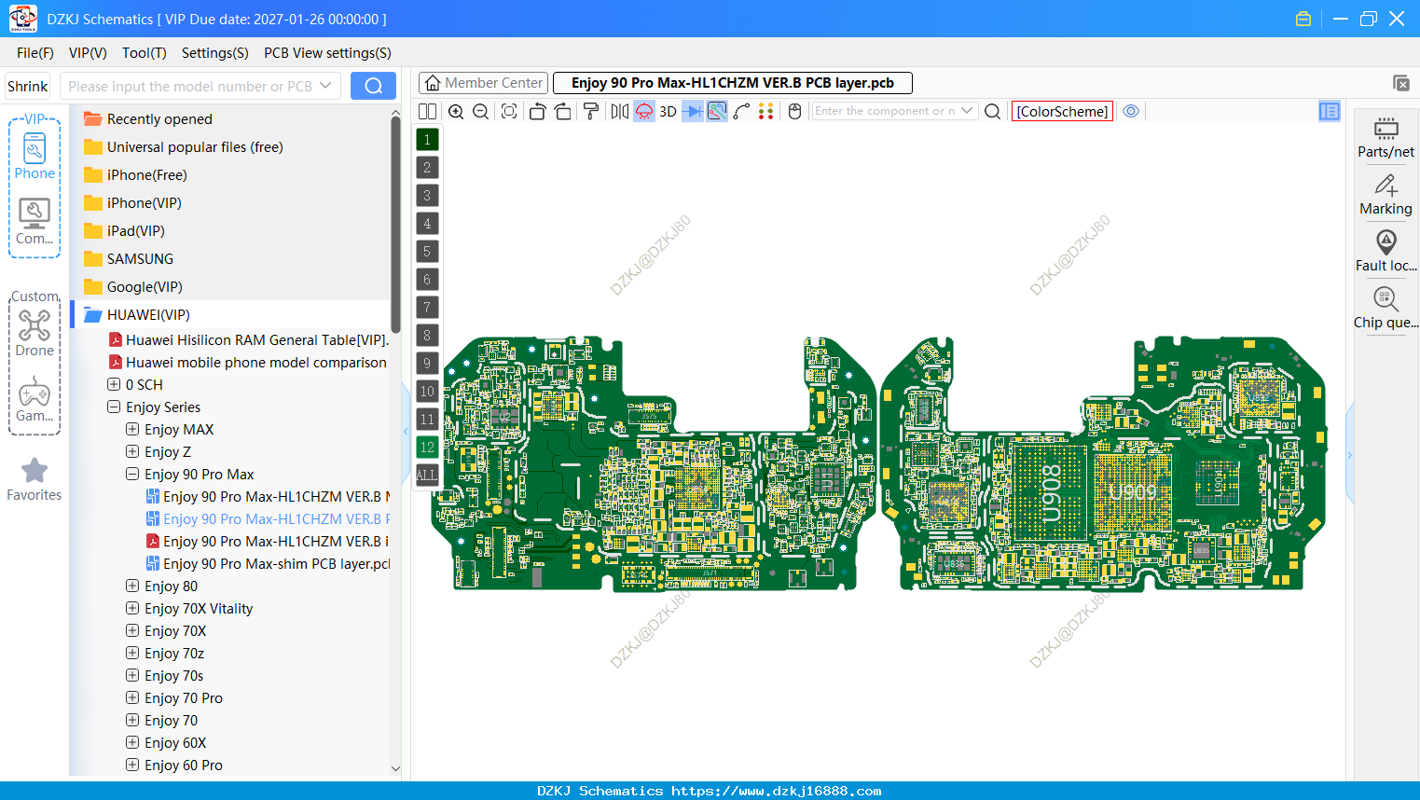
Task: Expand Enjoy 80 node
Action: click(132, 586)
